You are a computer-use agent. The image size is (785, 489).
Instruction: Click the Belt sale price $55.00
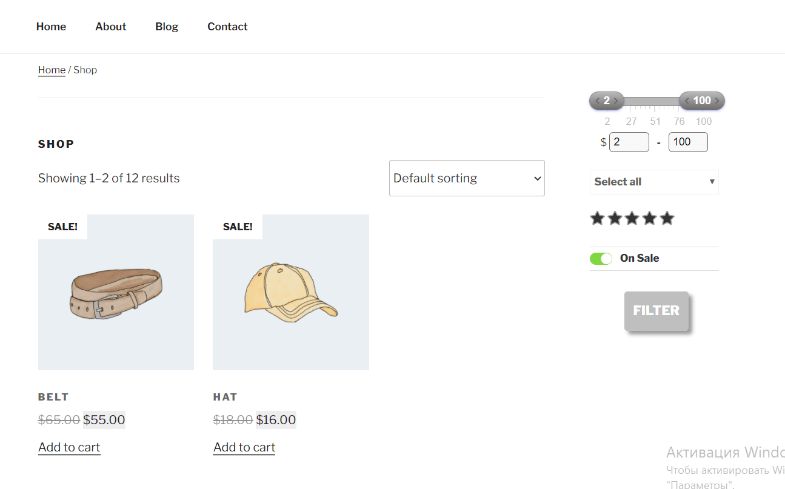coord(104,420)
